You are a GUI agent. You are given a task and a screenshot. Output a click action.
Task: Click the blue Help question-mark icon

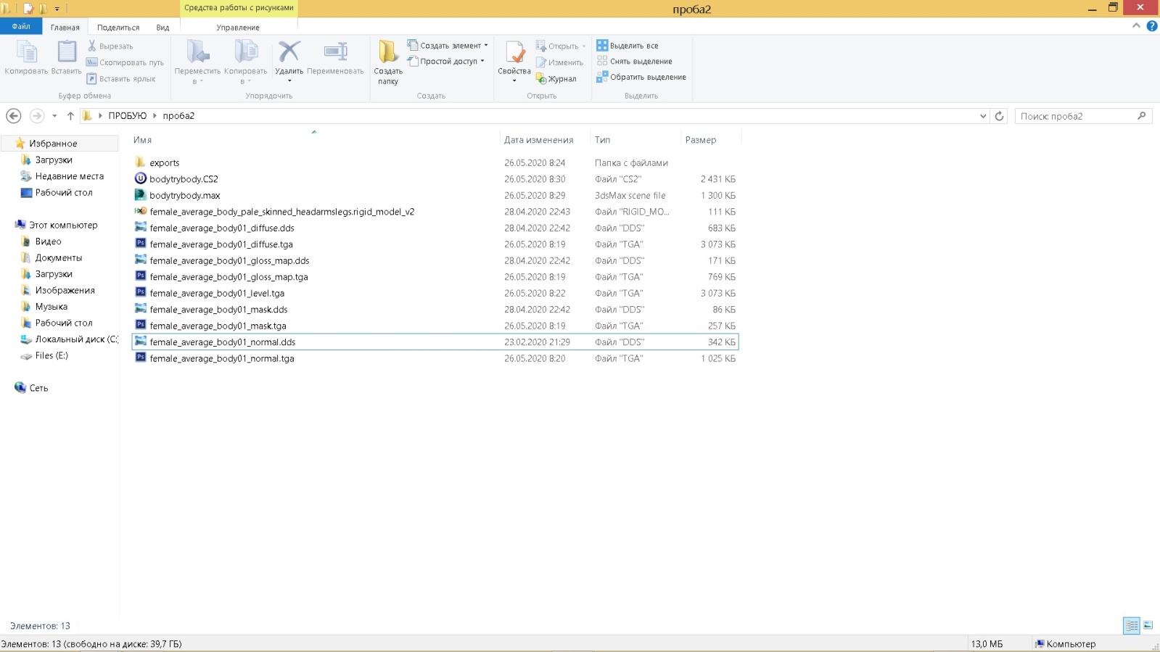coord(1151,25)
